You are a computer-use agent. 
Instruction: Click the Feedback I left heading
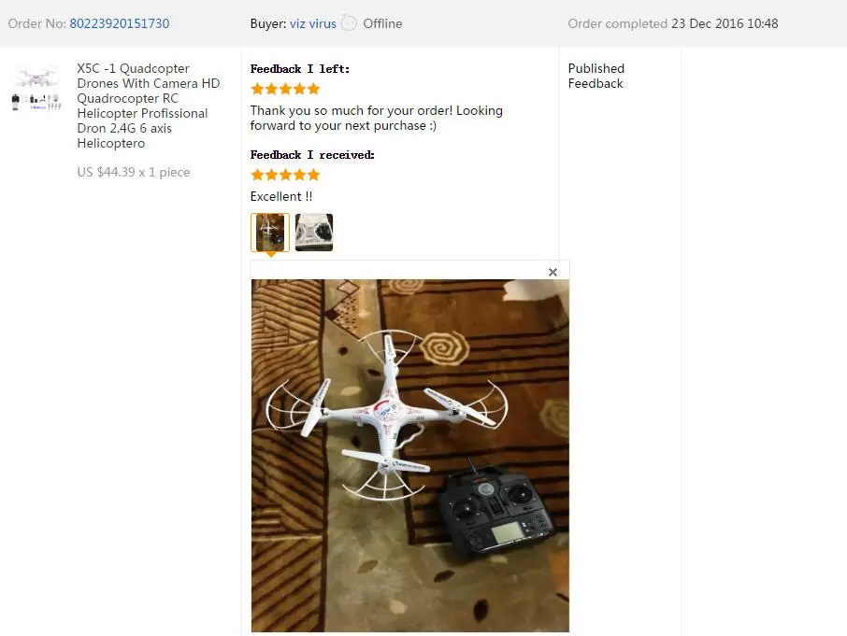tap(300, 69)
